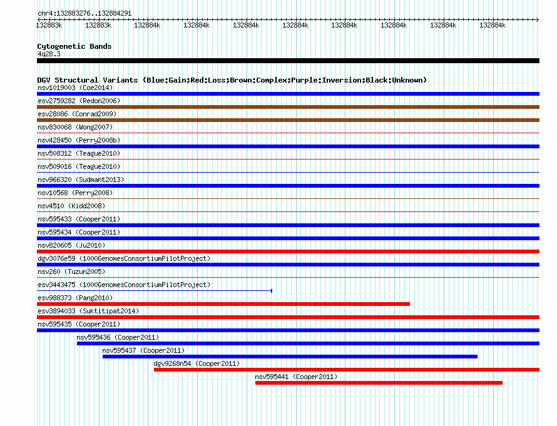The height and width of the screenshot is (426, 557).
Task: Open nsv595436 (Cooper2011) variant
Action: (118, 337)
